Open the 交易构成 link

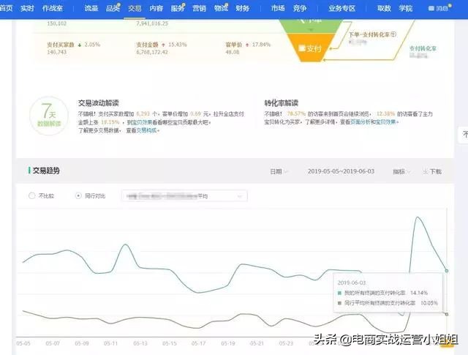[x=146, y=130]
